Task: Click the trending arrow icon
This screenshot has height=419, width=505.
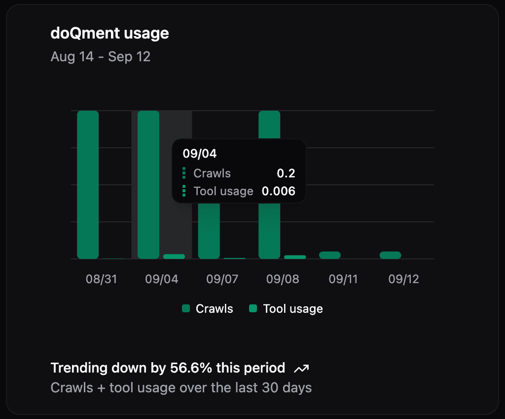Action: pos(301,368)
